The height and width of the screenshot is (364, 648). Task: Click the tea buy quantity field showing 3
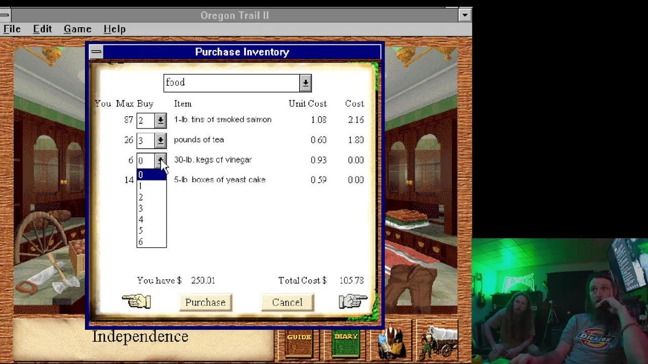(146, 141)
